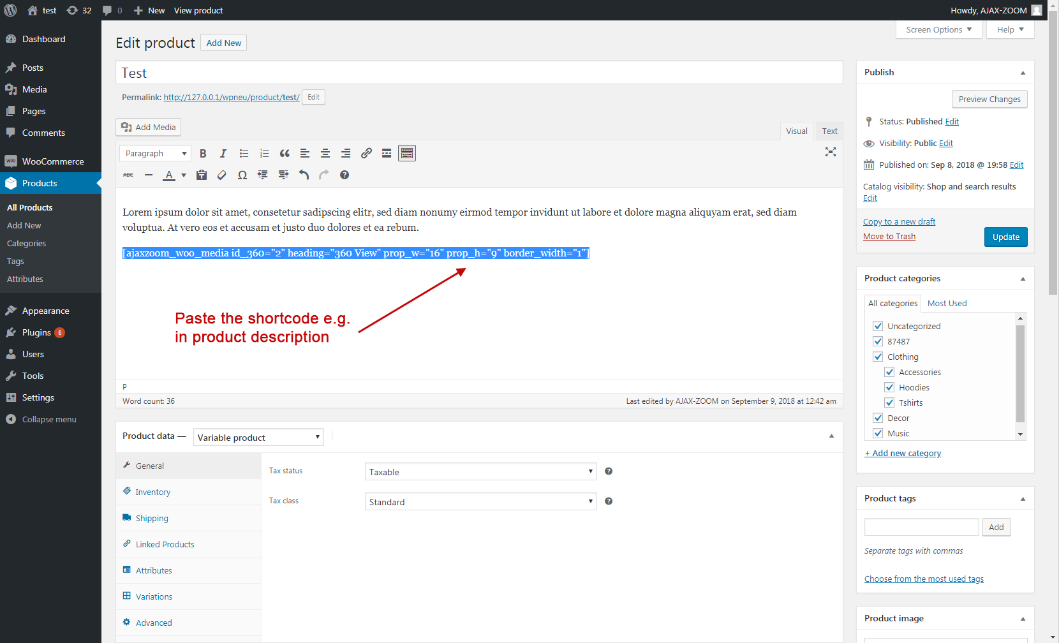Open the Tax status Taxable dropdown
Image resolution: width=1059 pixels, height=643 pixels.
pyautogui.click(x=481, y=472)
